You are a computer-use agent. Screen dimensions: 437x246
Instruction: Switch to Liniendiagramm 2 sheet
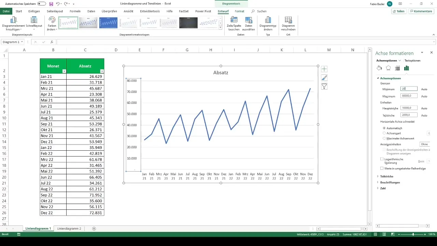coord(69,229)
